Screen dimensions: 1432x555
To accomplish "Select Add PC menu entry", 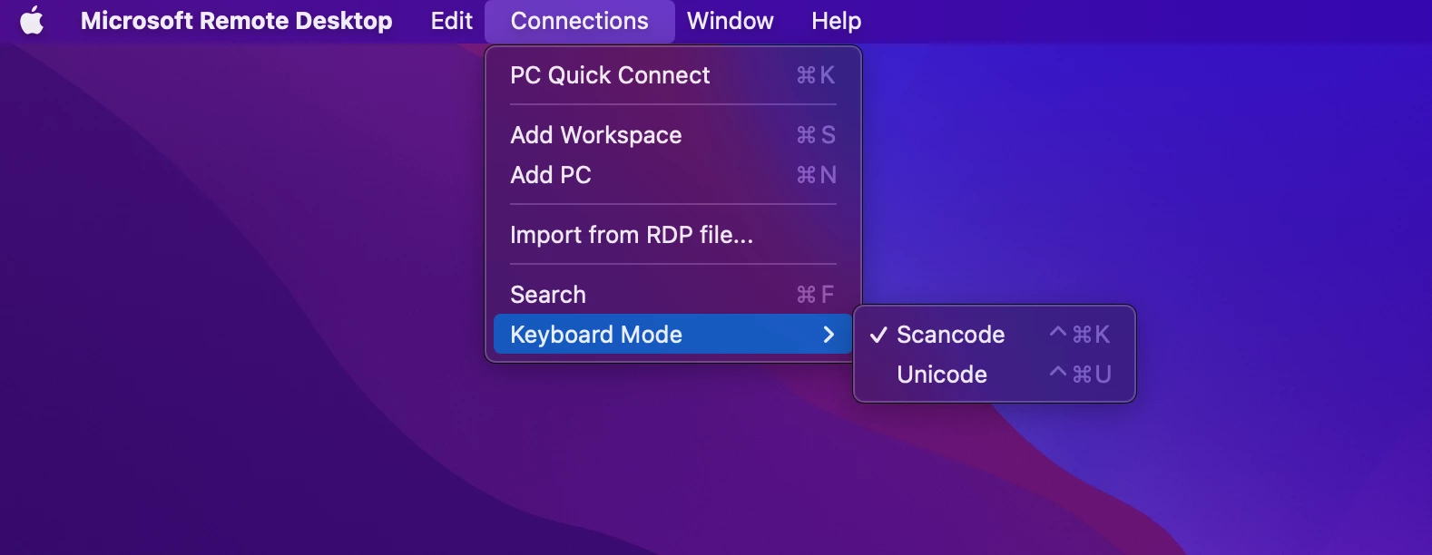I will click(673, 175).
